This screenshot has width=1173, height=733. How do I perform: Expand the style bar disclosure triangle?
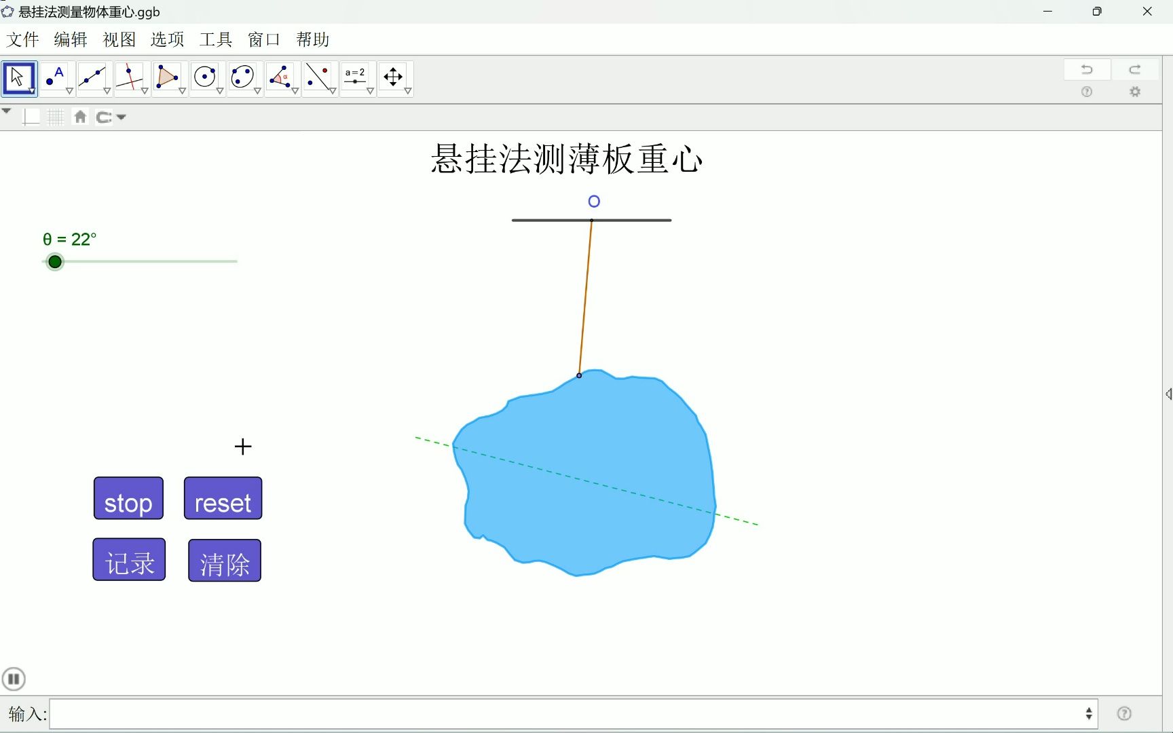coord(7,111)
